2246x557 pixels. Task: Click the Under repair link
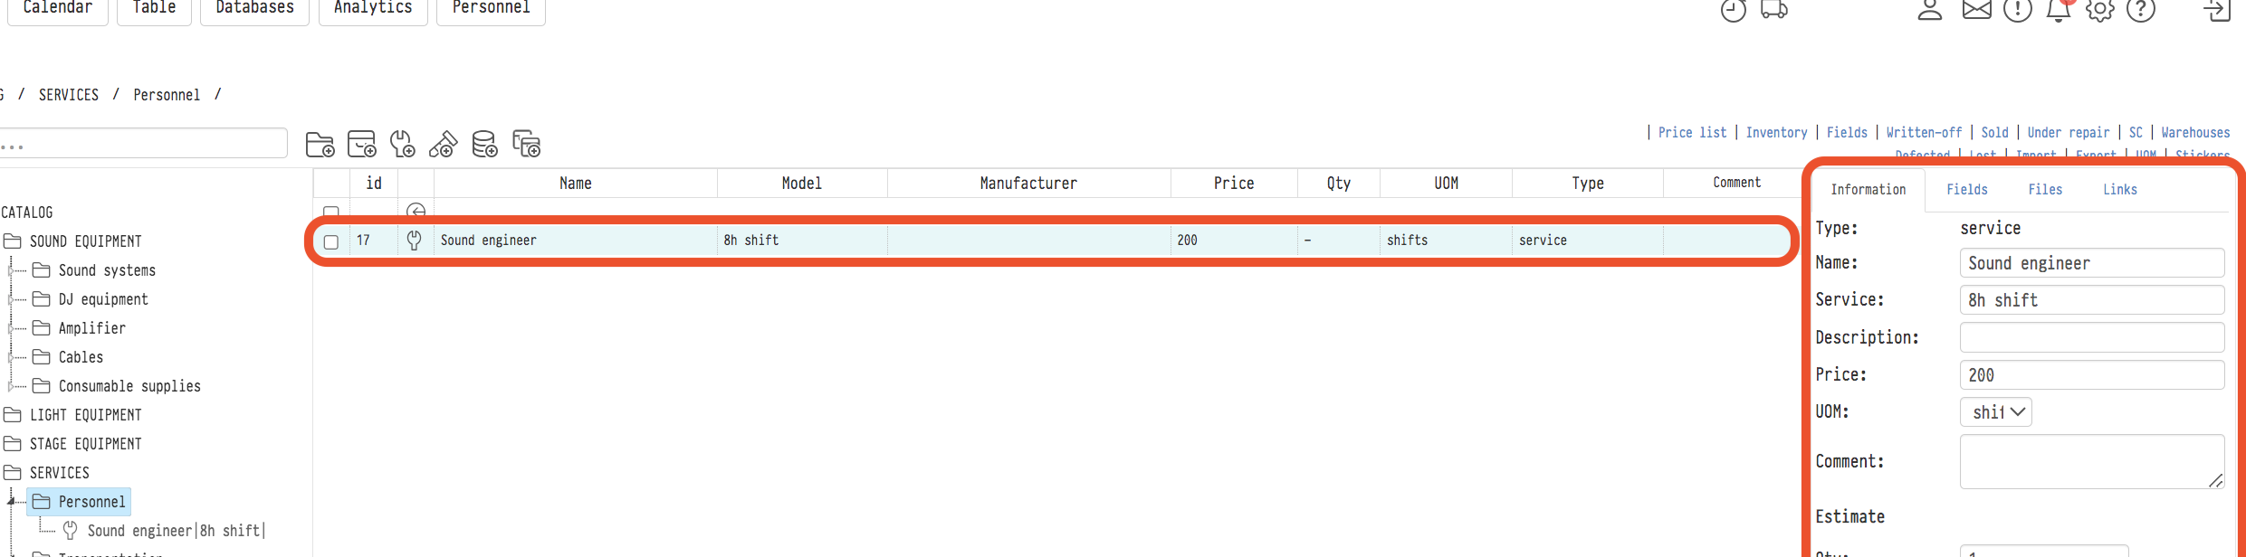[x=2068, y=132]
